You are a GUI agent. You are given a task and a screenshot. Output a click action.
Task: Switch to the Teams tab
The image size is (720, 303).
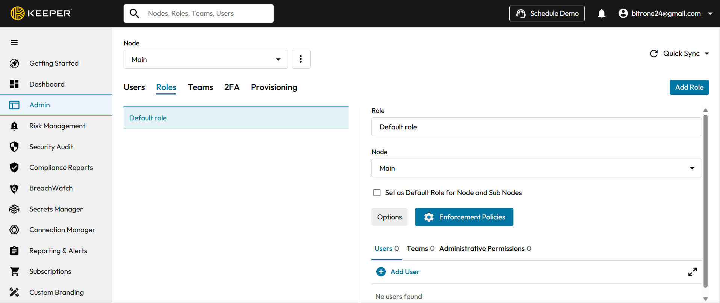pyautogui.click(x=200, y=87)
